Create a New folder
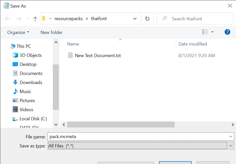 click(x=52, y=32)
